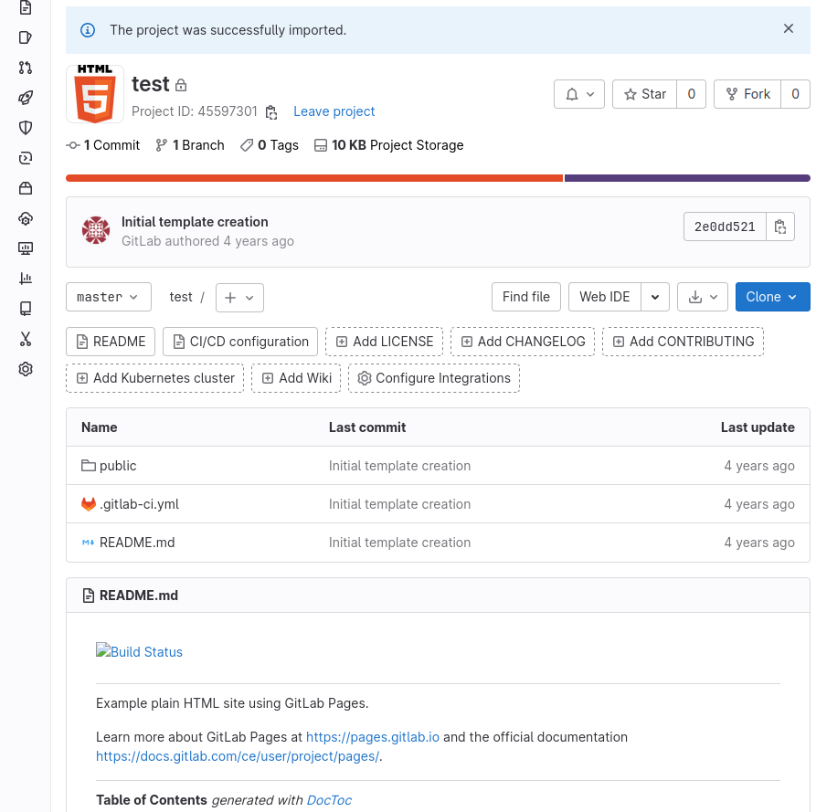Open the Issues sidebar icon

pyautogui.click(x=25, y=37)
